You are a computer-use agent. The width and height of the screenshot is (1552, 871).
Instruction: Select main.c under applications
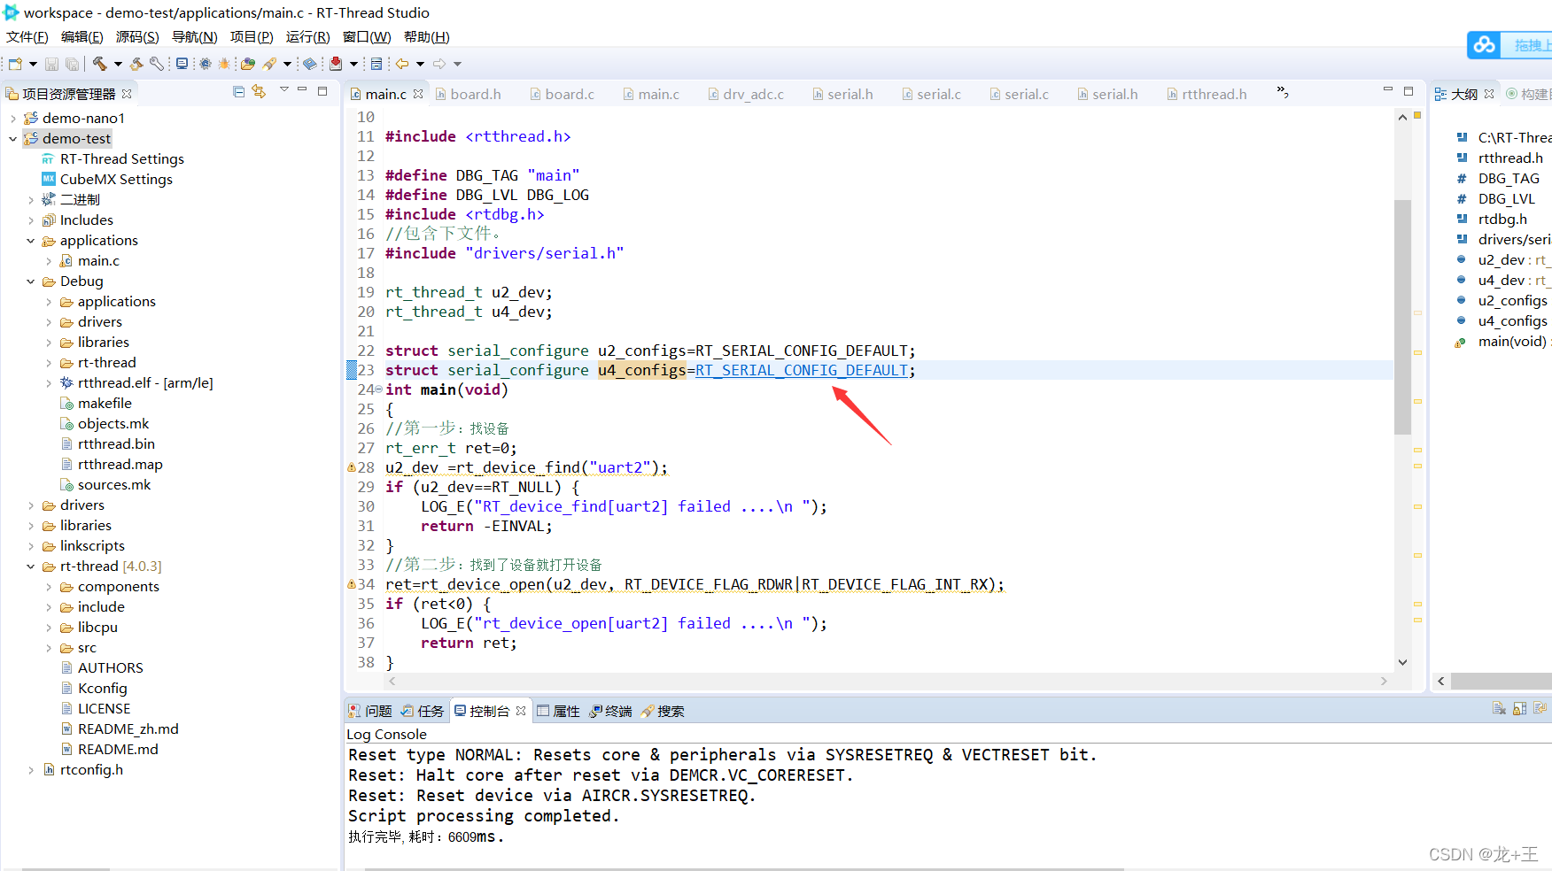point(98,261)
